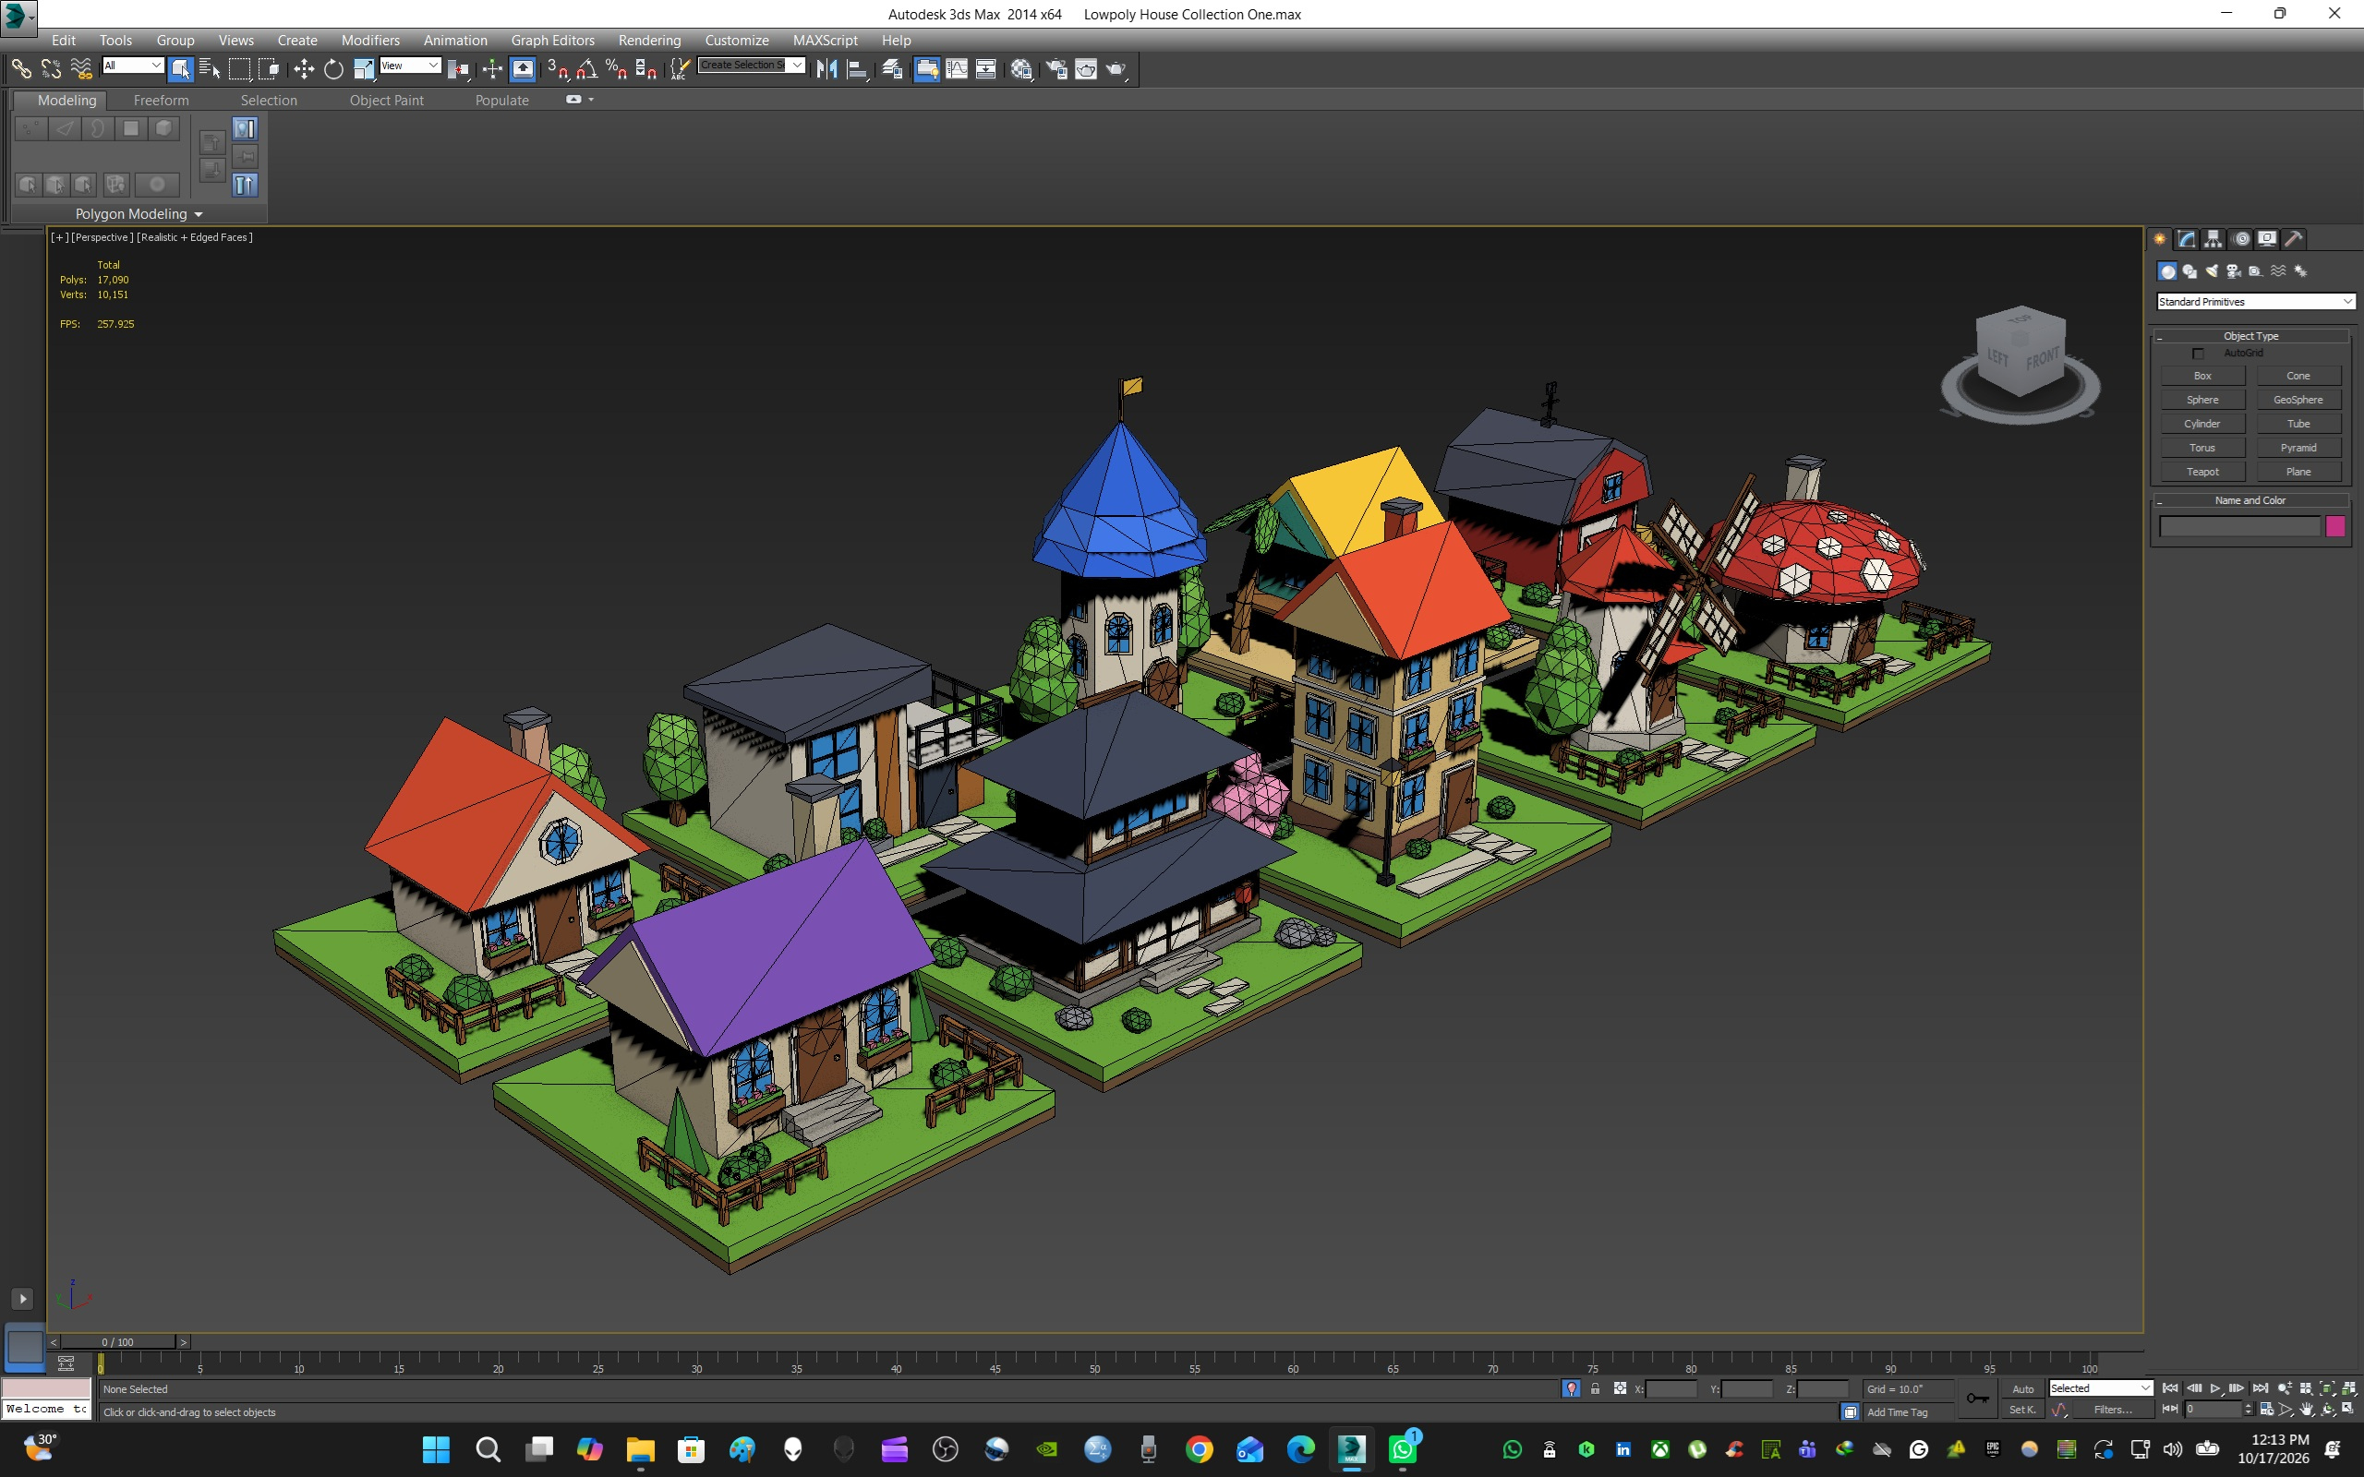Toggle the 3D Snaps icon
The height and width of the screenshot is (1477, 2364).
click(x=558, y=68)
